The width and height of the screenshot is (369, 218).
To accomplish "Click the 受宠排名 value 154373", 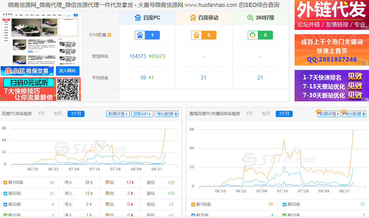I will pos(138,56).
